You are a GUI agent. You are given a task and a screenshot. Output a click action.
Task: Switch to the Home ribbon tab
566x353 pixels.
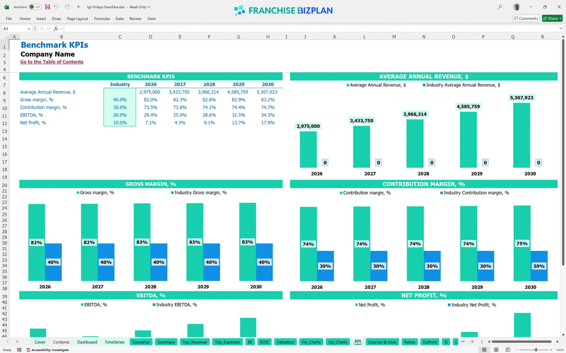25,19
